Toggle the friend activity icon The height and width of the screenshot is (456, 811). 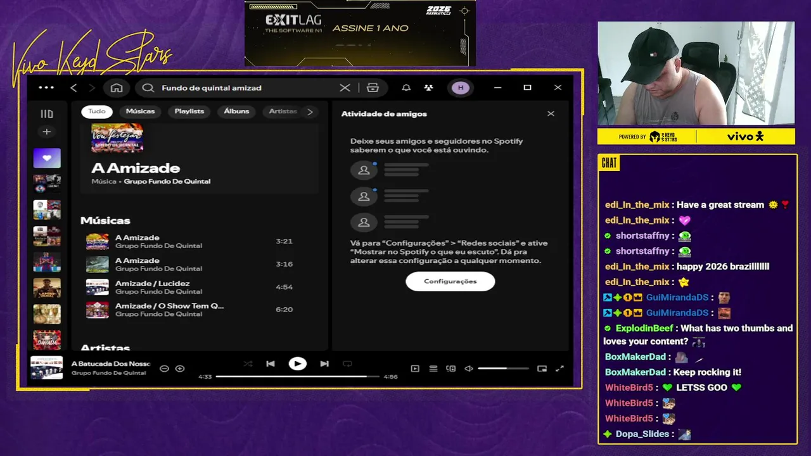coord(429,88)
